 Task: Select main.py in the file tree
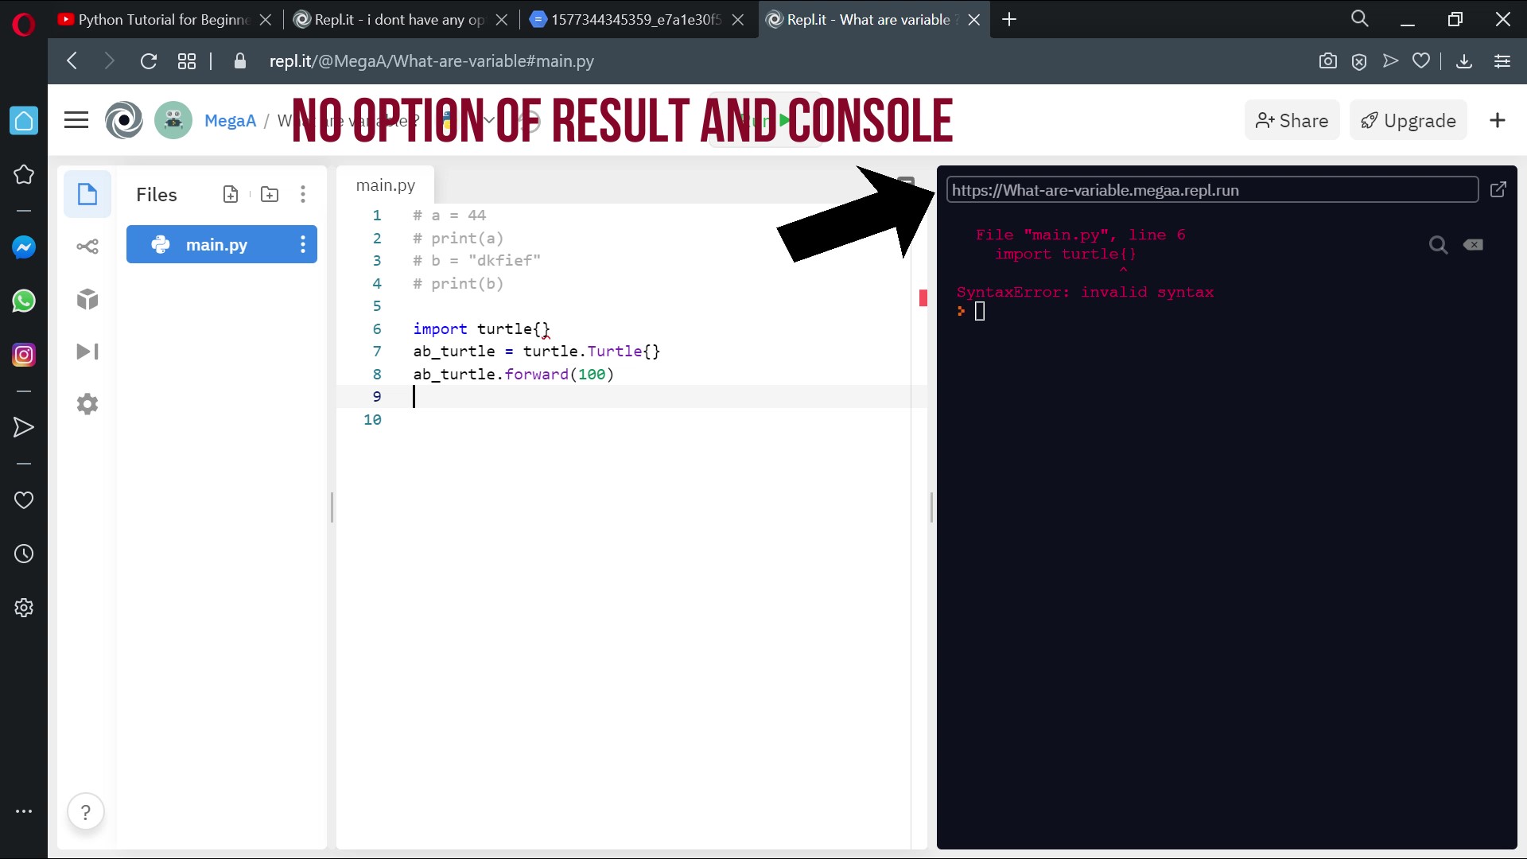(222, 244)
